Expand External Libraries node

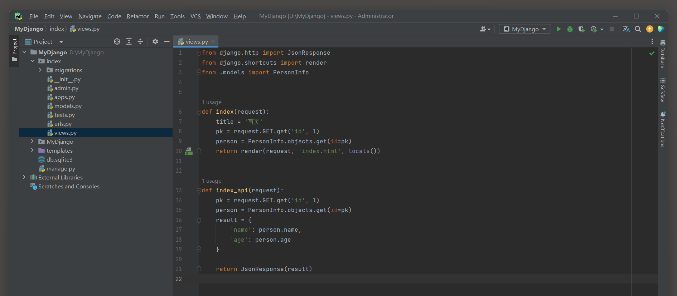[24, 177]
